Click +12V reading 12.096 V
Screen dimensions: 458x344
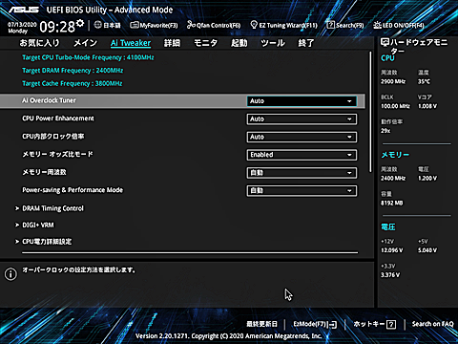392,250
